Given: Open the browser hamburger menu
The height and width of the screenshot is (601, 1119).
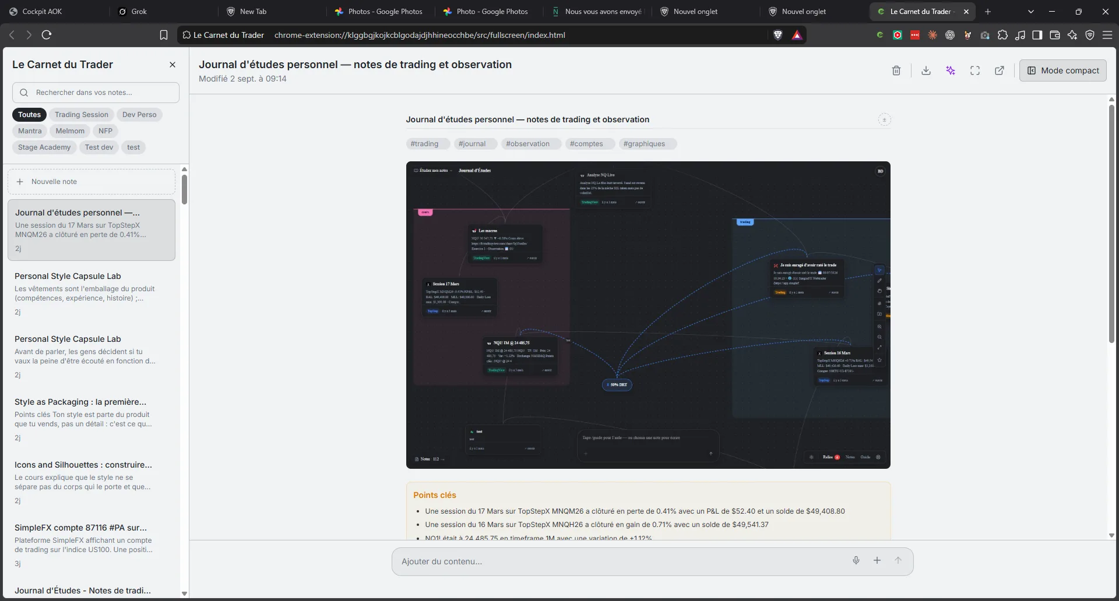Looking at the screenshot, I should pos(1107,35).
